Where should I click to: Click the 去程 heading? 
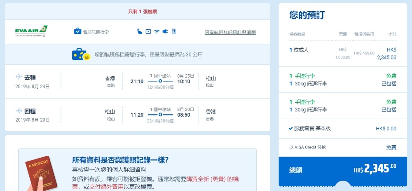[30, 78]
